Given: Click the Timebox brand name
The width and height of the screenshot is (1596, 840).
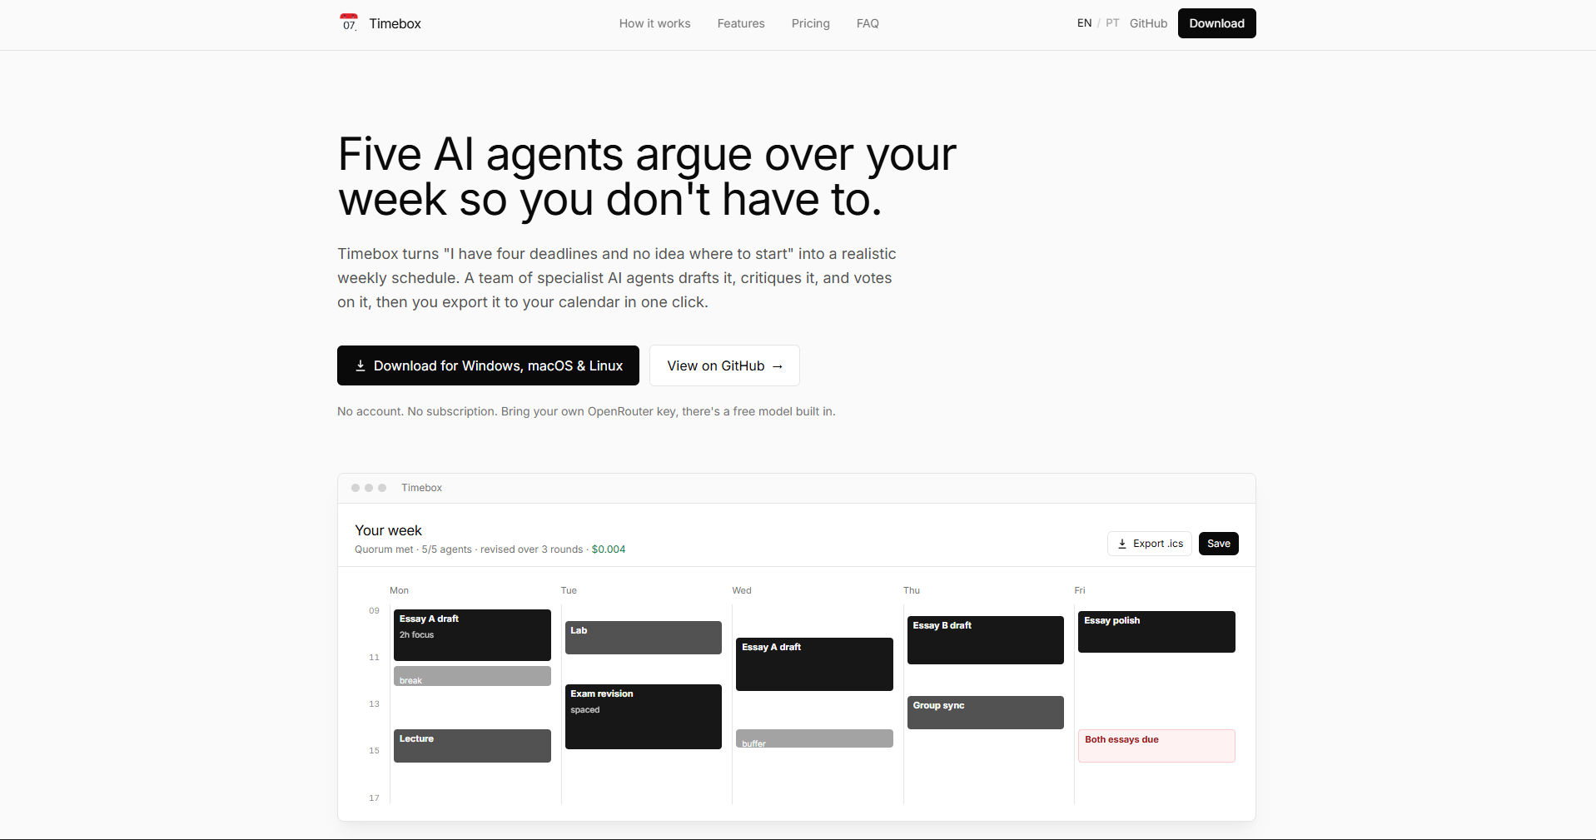Looking at the screenshot, I should [x=395, y=23].
